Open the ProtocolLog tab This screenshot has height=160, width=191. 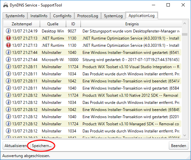(88, 16)
